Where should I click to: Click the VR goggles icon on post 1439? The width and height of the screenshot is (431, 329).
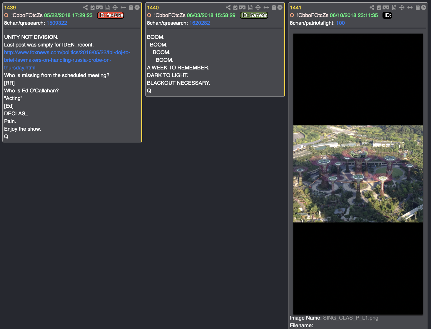click(x=99, y=8)
